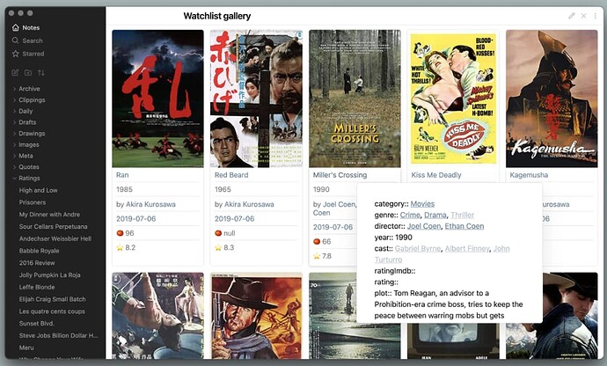Viewport: 607px width, 366px height.
Task: Change the sort order with the arrows icon
Action: click(41, 72)
